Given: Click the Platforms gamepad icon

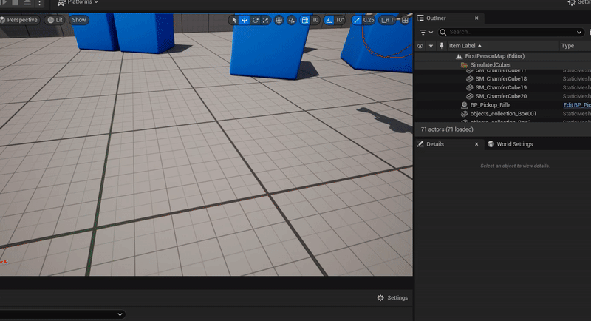Looking at the screenshot, I should coord(61,3).
